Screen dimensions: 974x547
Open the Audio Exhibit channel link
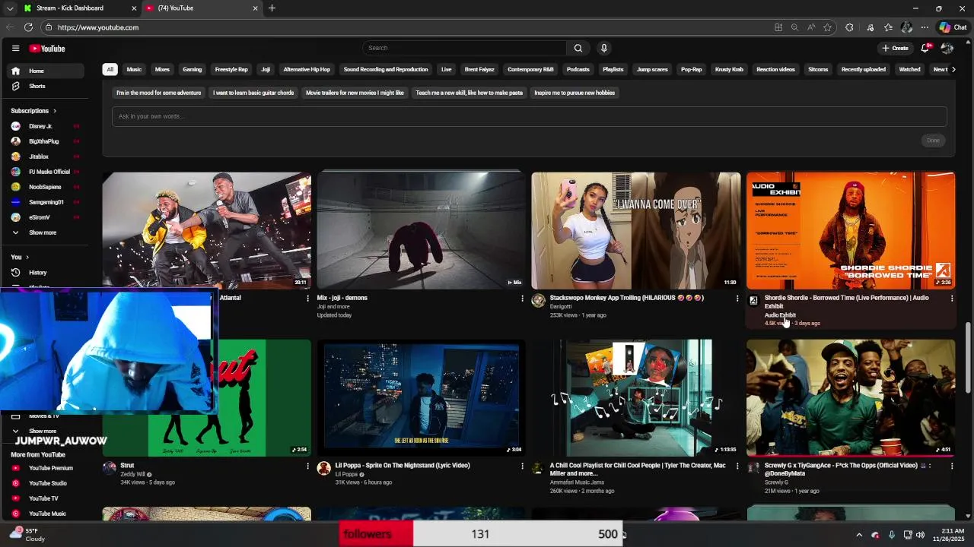(780, 315)
